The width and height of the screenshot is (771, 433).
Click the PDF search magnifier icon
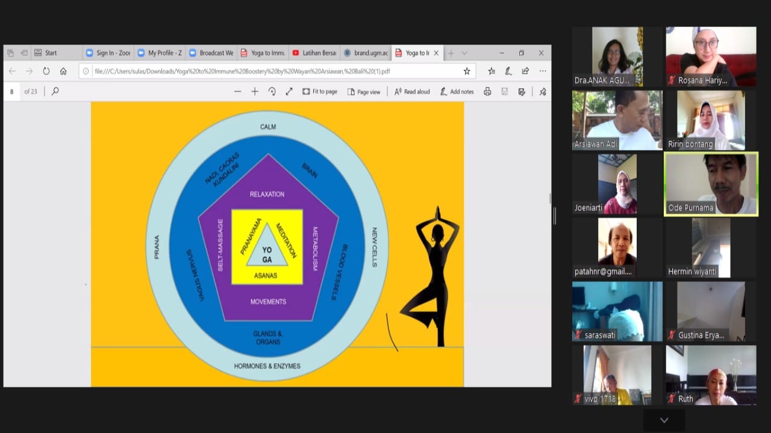(55, 92)
